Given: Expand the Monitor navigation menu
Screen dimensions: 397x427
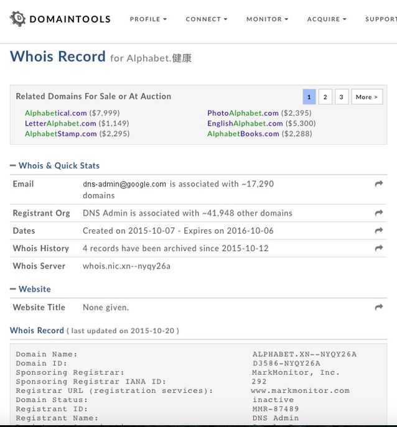Looking at the screenshot, I should (267, 19).
